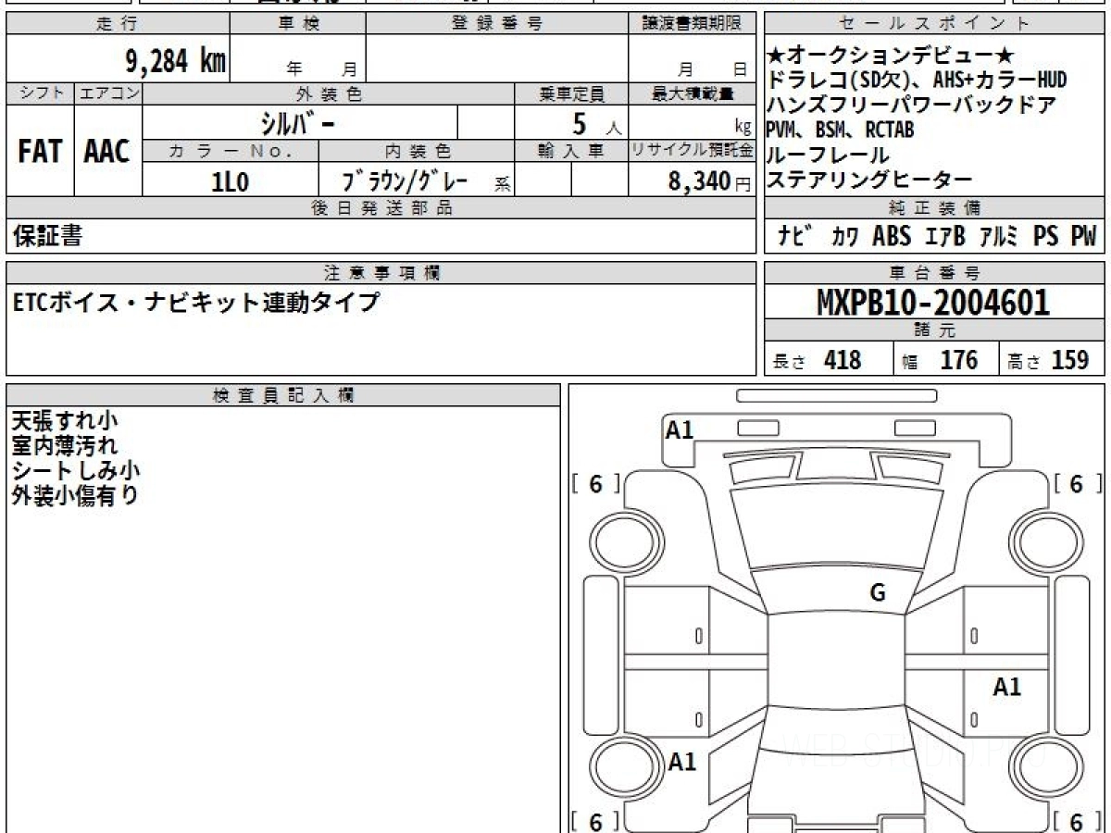
Task: Click the ハンズフリーパワーバックドア line
Action: (x=911, y=106)
